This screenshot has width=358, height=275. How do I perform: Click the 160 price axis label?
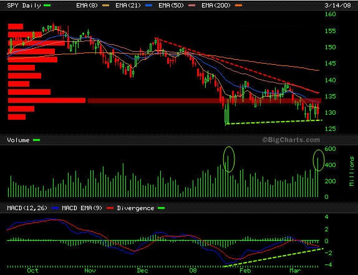pos(330,14)
